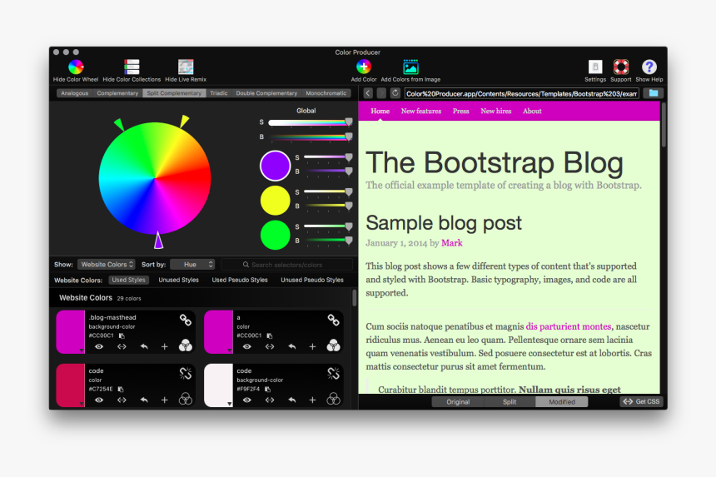Viewport: 716px width, 477px height.
Task: Switch preview to Modified view
Action: (562, 402)
